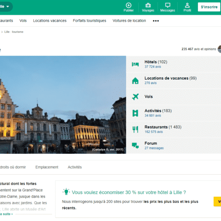Click the Profil person icon
The width and height of the screenshot is (221, 221).
[187, 5]
